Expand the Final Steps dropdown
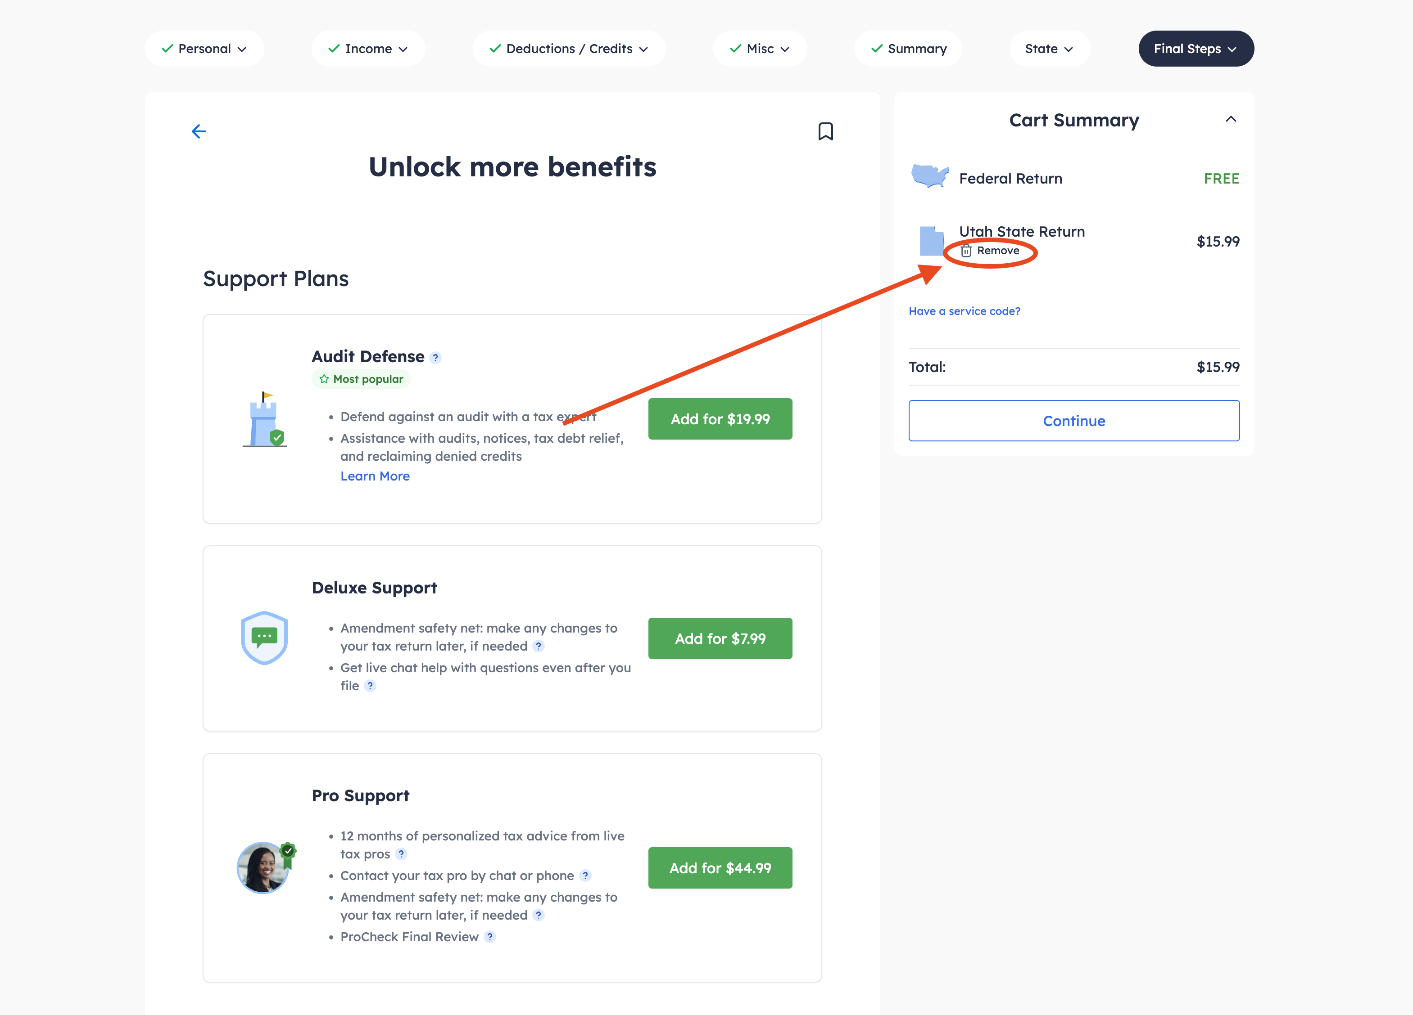1413x1015 pixels. [x=1196, y=49]
